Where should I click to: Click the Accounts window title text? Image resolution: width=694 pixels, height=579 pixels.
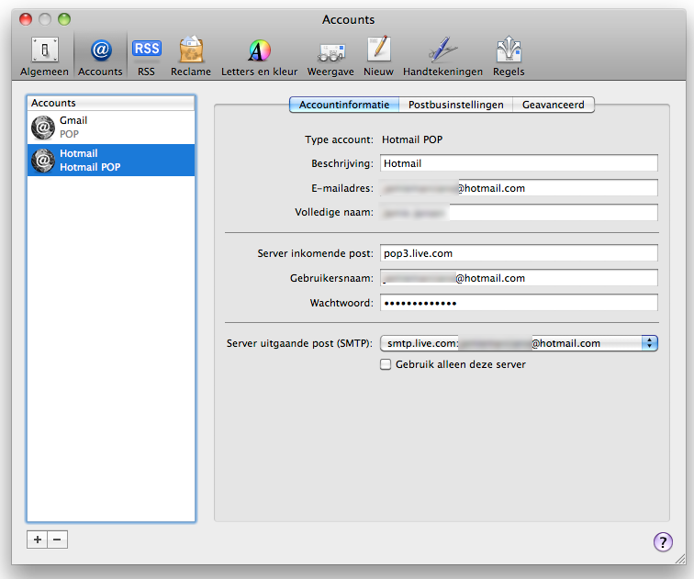point(348,20)
